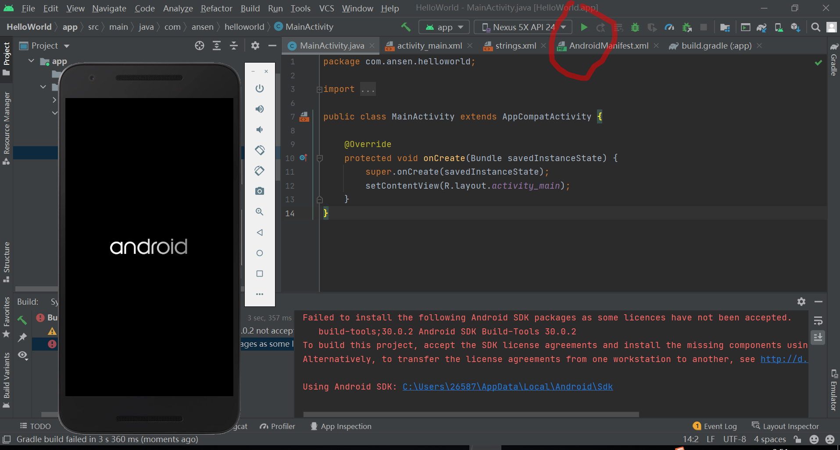
Task: Toggle the Build Variants tool window
Action: pos(6,380)
